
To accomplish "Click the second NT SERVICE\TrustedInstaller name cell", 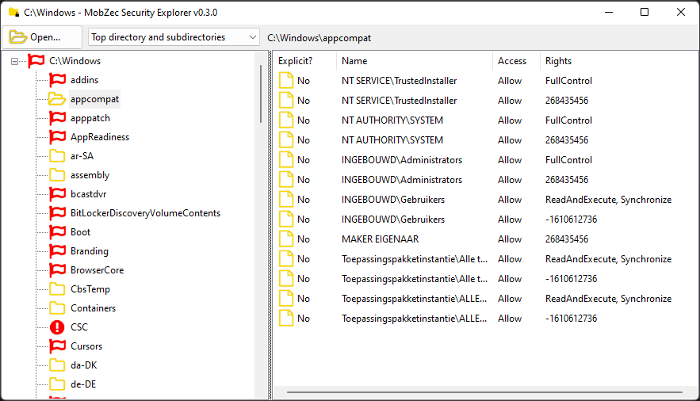I will (399, 101).
